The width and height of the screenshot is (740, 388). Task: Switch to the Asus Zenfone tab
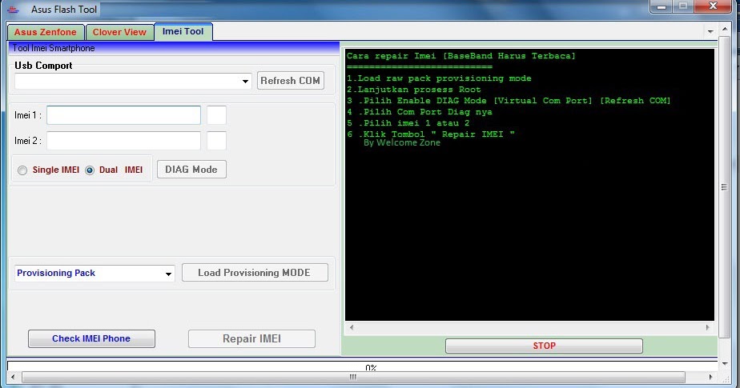point(46,32)
